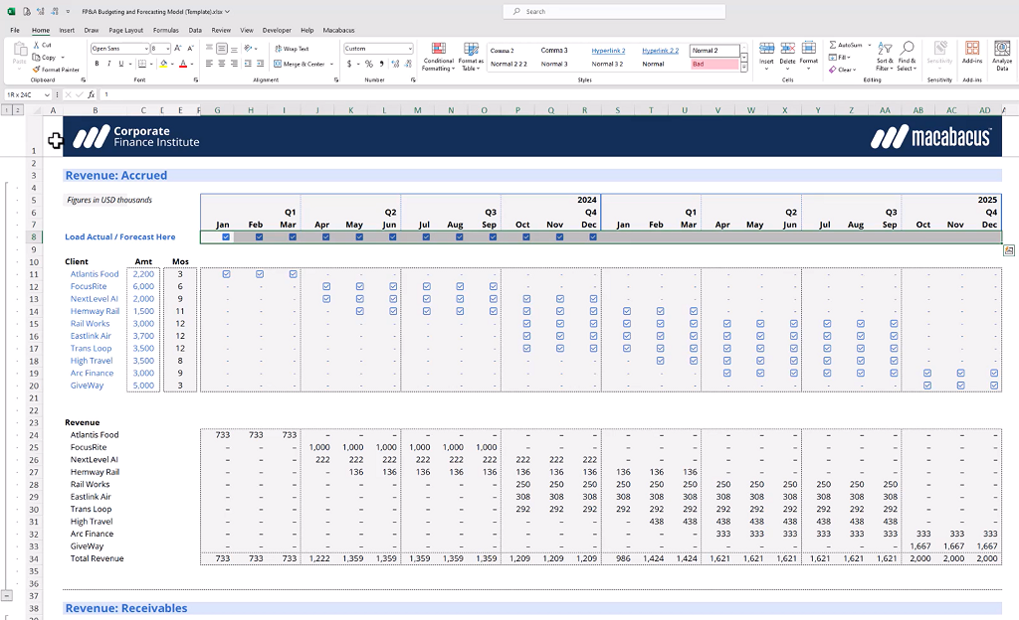1019x620 pixels.
Task: Open the Custom number format dropdown
Action: [x=410, y=49]
